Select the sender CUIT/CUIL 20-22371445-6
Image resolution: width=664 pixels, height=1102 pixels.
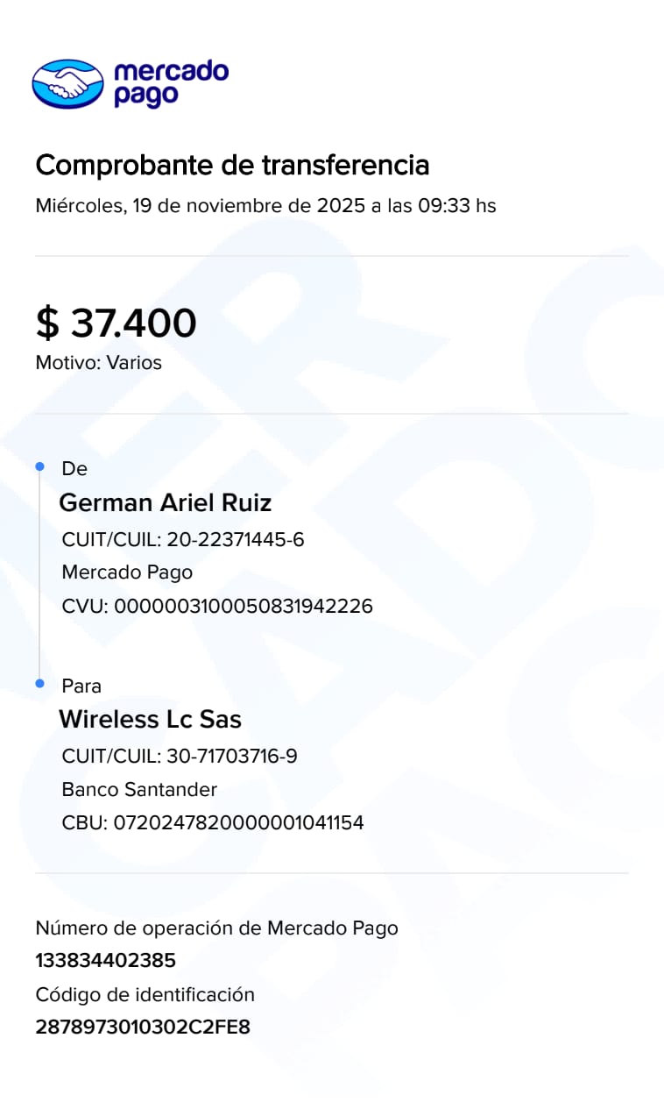183,539
